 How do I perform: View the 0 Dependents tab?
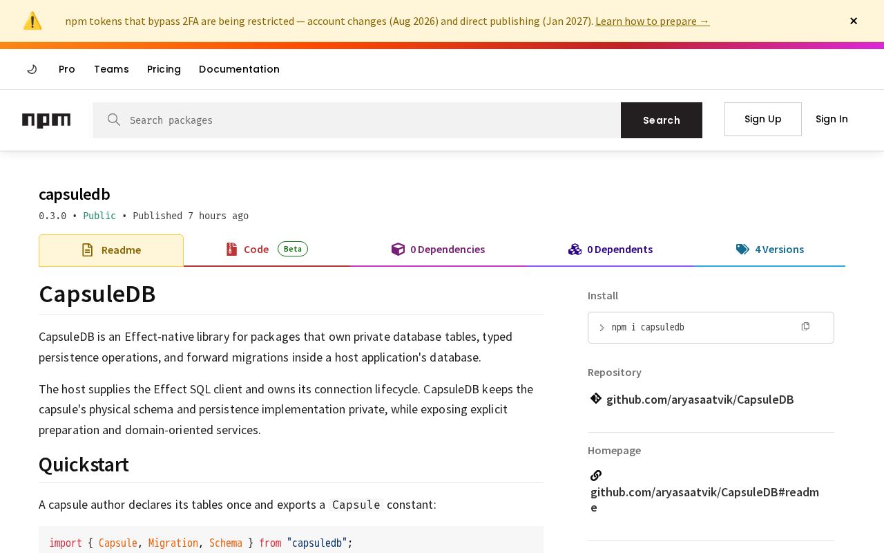click(611, 250)
